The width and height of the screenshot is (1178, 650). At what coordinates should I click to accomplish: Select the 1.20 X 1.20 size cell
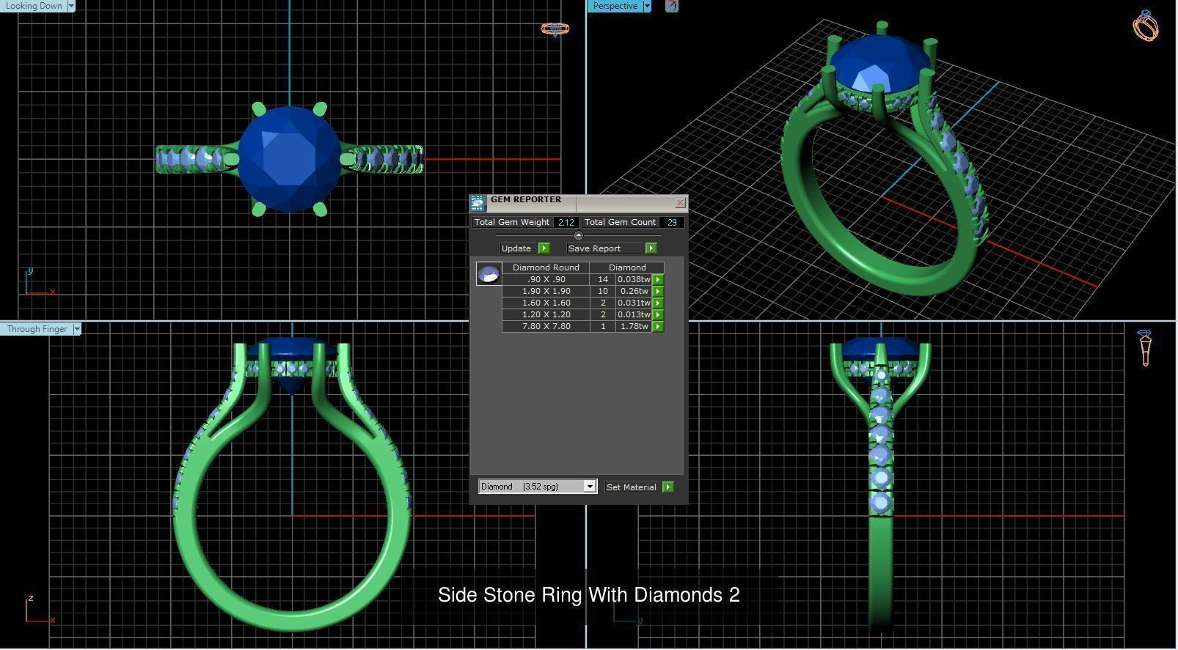546,314
